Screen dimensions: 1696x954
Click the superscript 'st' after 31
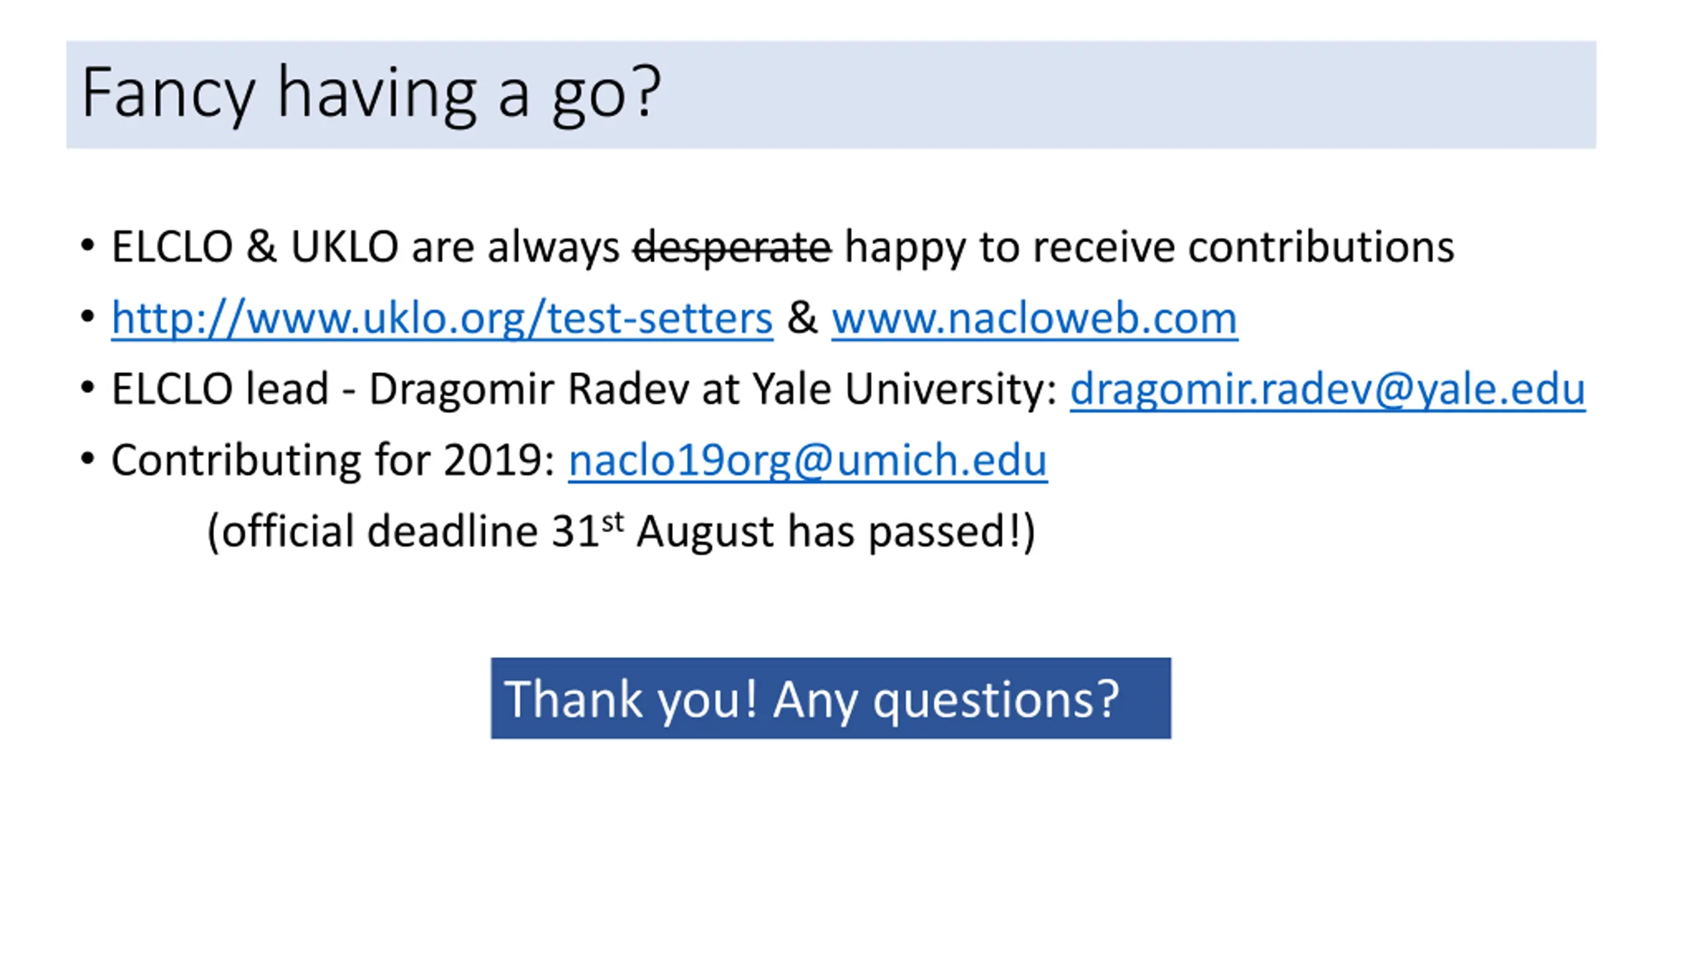613,523
